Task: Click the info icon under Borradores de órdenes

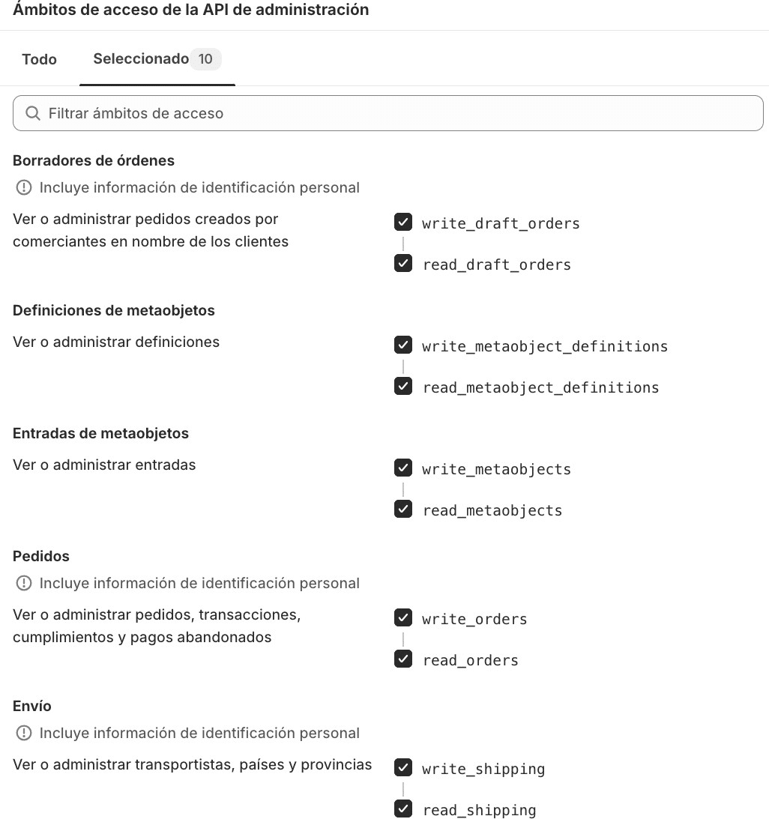Action: pyautogui.click(x=23, y=187)
